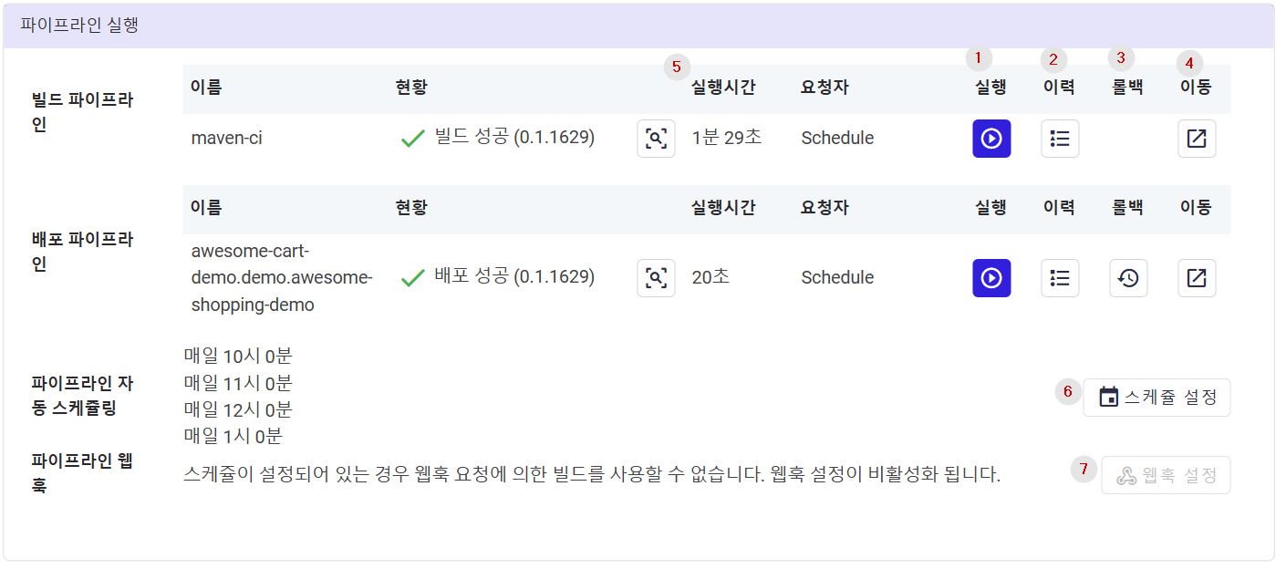
Task: Open the deploy pipeline in external page
Action: 1197,278
